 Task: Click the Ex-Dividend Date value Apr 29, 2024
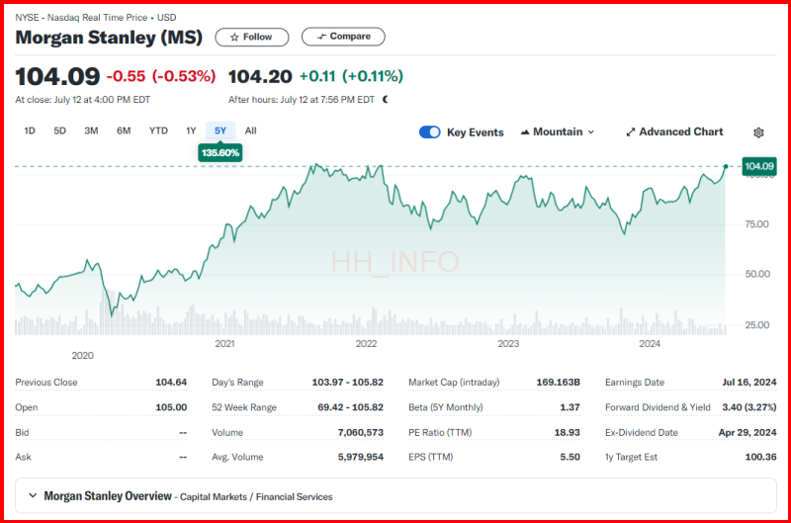747,433
